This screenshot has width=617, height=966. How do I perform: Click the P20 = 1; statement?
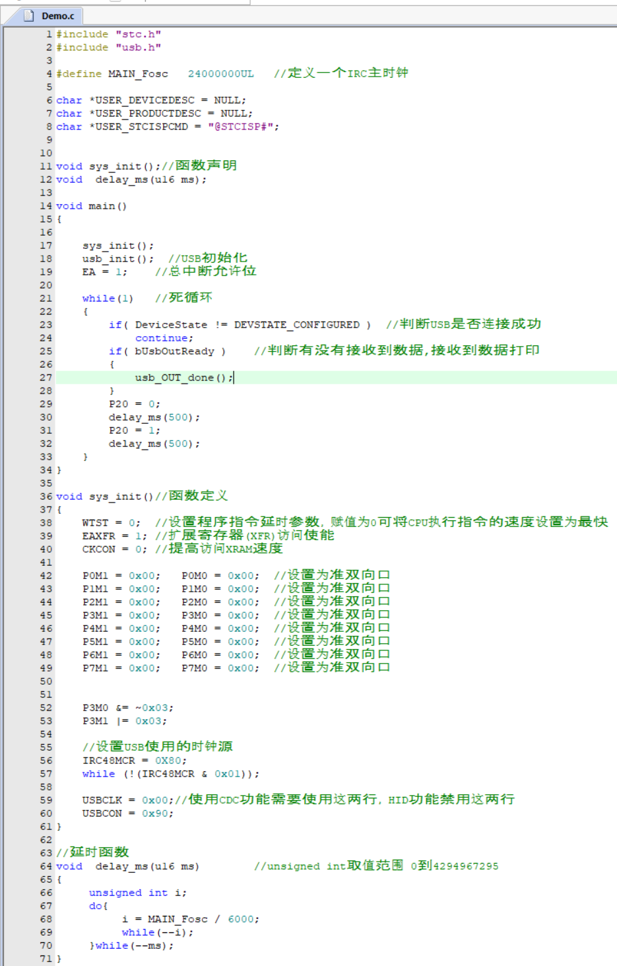tap(135, 431)
